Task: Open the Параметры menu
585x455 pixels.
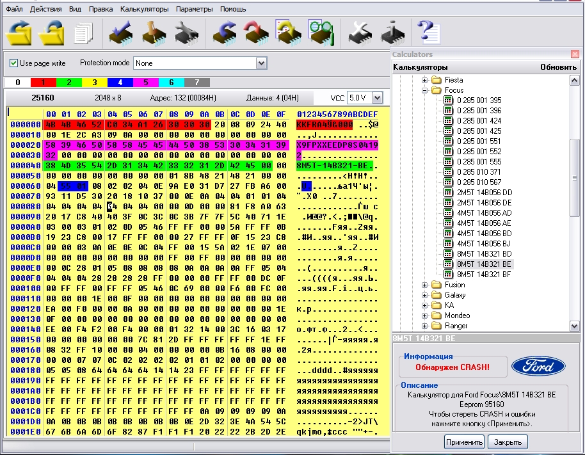Action: click(x=195, y=9)
